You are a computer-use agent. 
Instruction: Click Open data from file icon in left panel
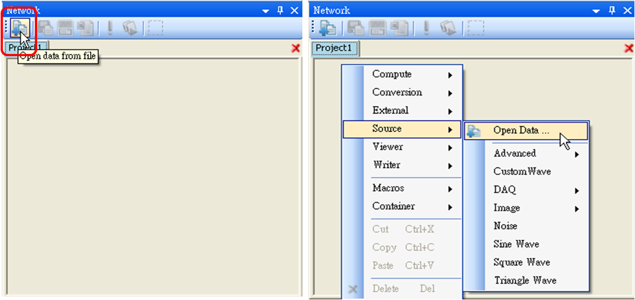(19, 27)
